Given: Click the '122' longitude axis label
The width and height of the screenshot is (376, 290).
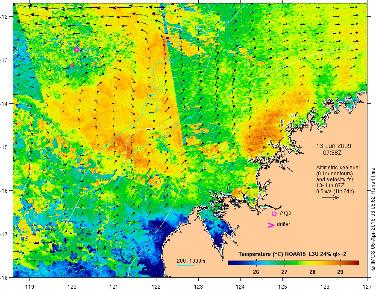Looking at the screenshot, I should tap(156, 287).
